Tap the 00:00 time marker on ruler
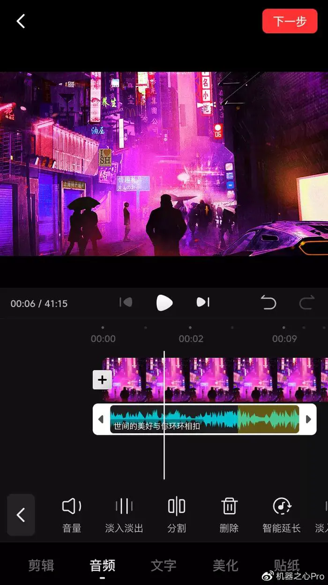The image size is (328, 585). pyautogui.click(x=103, y=339)
